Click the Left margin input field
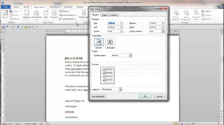 (114, 27)
